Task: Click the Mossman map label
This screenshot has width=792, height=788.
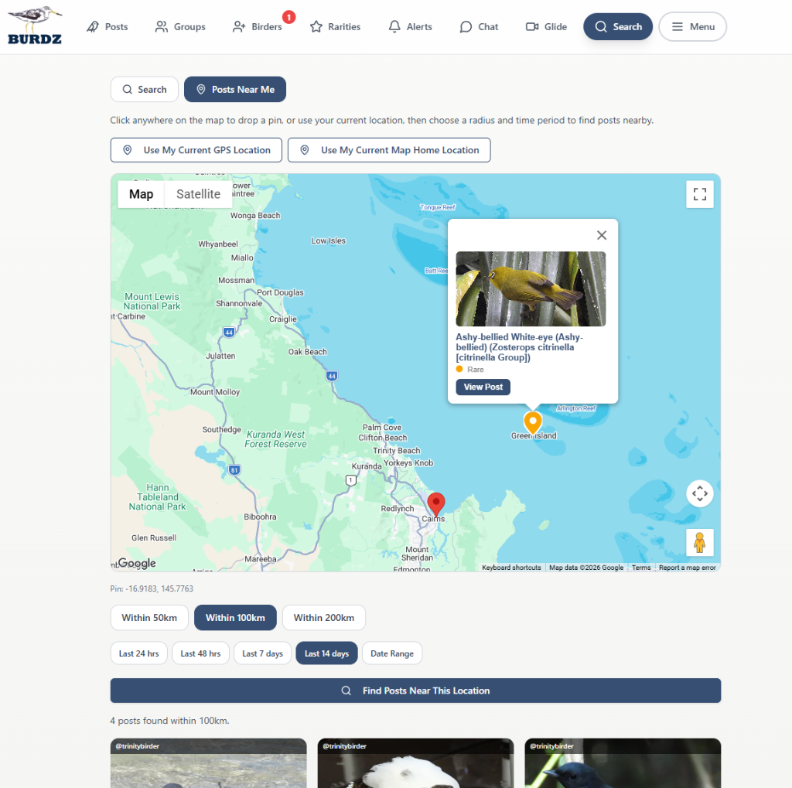Action: 237,281
